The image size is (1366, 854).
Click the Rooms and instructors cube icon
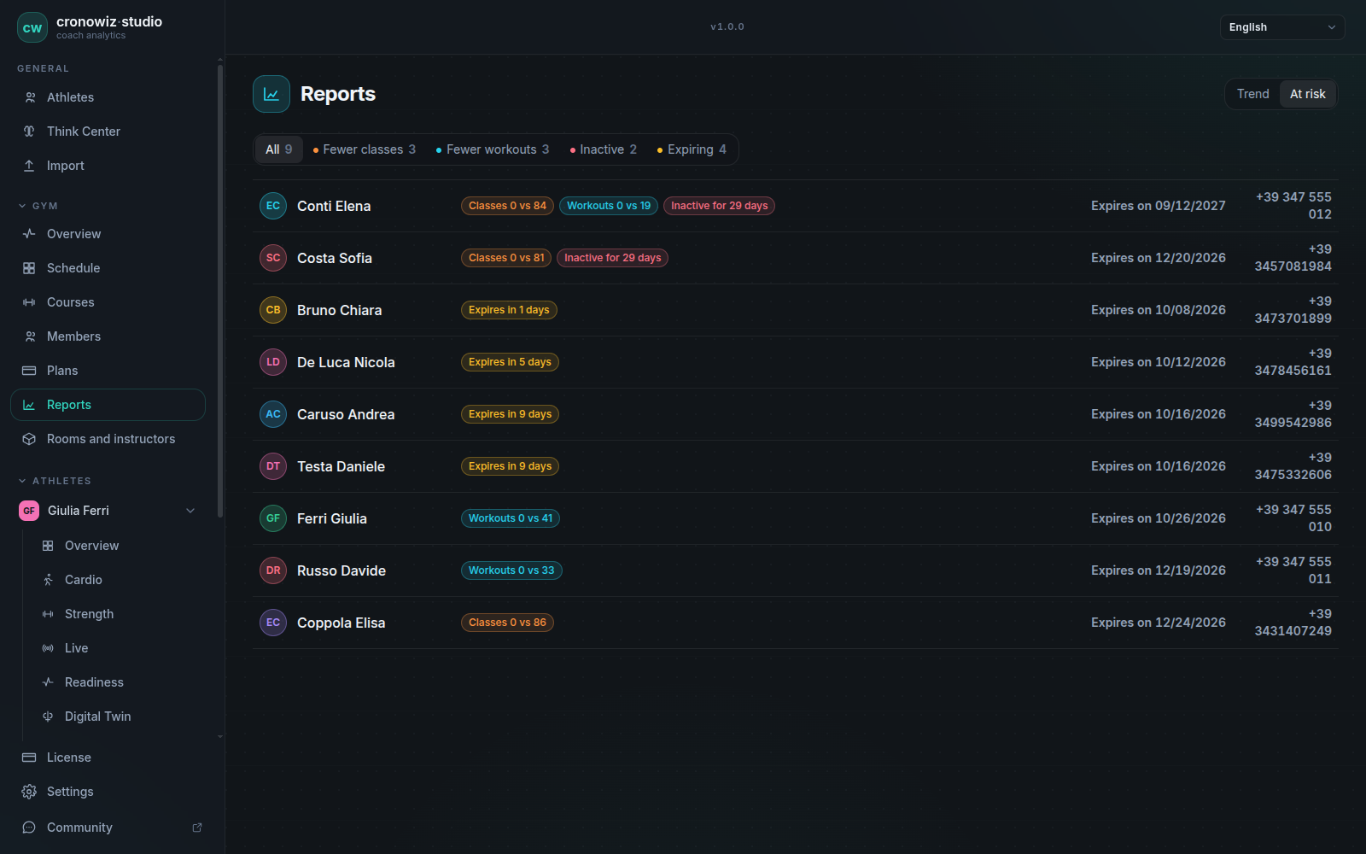[x=29, y=439]
